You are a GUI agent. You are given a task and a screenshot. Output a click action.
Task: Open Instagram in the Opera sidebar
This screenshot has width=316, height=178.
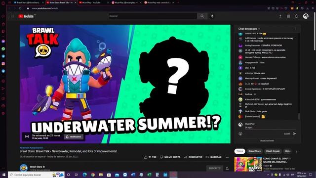click(x=3, y=64)
